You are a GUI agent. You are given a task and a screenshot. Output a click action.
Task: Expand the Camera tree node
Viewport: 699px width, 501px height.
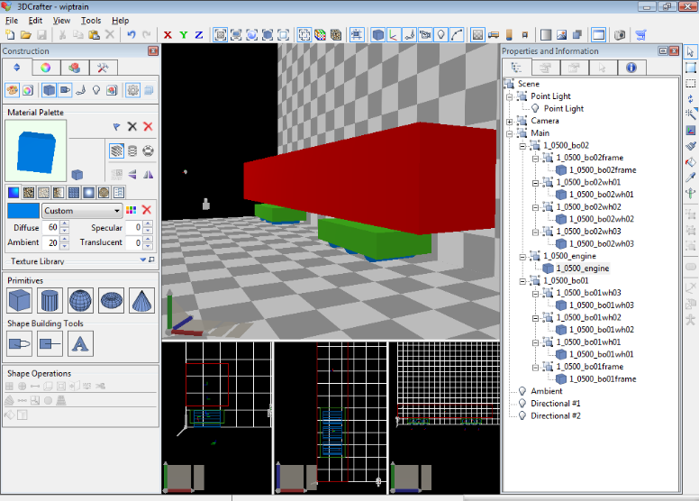[511, 121]
